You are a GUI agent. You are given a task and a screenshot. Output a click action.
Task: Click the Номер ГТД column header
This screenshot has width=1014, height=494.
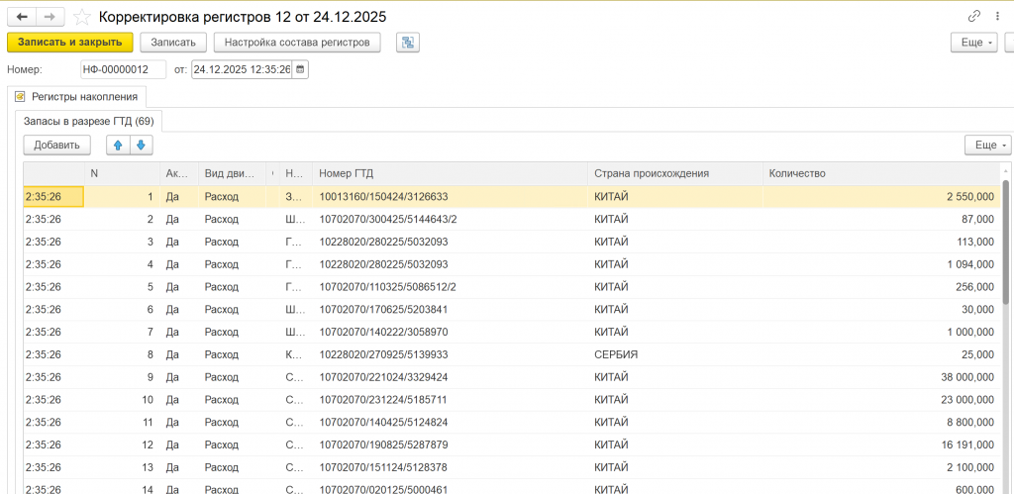pyautogui.click(x=451, y=173)
